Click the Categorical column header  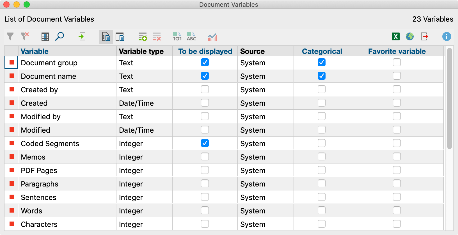click(322, 51)
